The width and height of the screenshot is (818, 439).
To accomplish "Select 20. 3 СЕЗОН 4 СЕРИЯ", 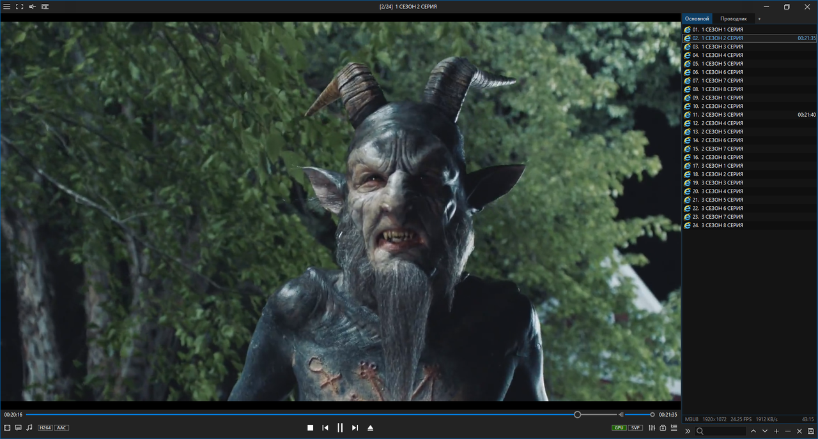I will pos(750,191).
